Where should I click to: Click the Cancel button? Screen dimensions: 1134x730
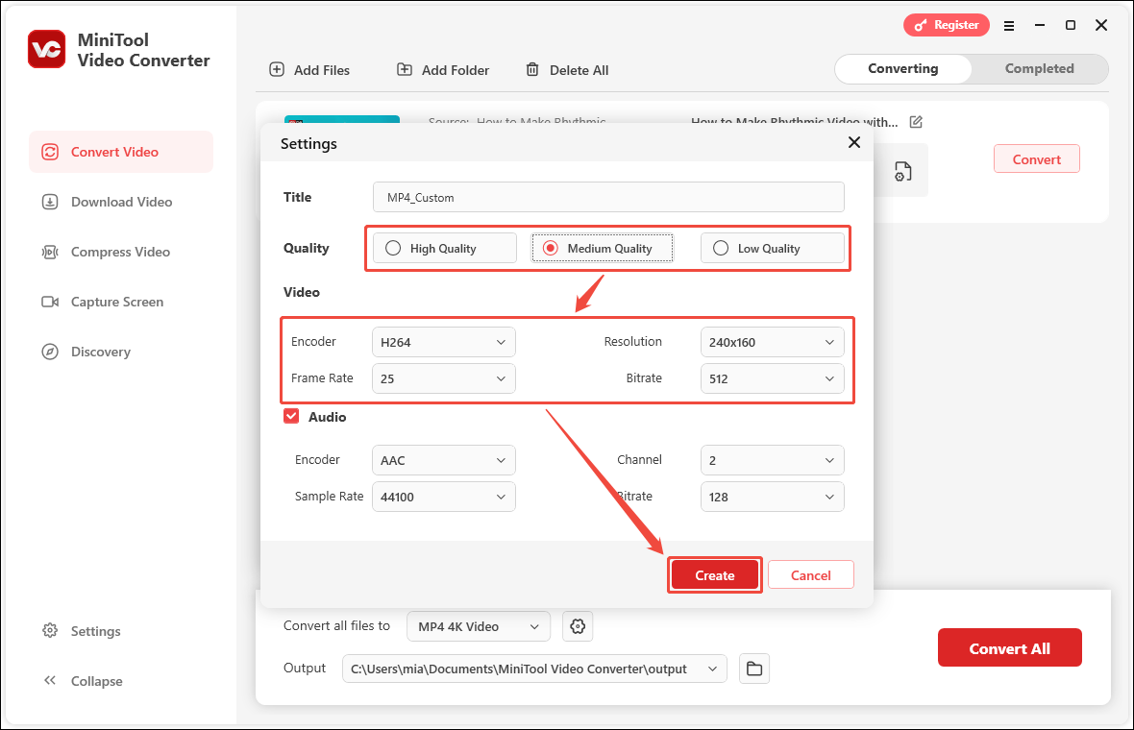tap(811, 575)
